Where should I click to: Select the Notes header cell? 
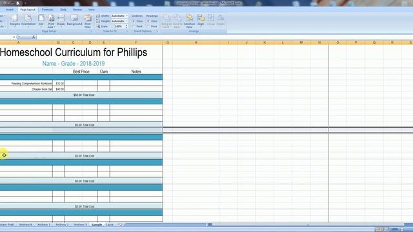pyautogui.click(x=136, y=72)
